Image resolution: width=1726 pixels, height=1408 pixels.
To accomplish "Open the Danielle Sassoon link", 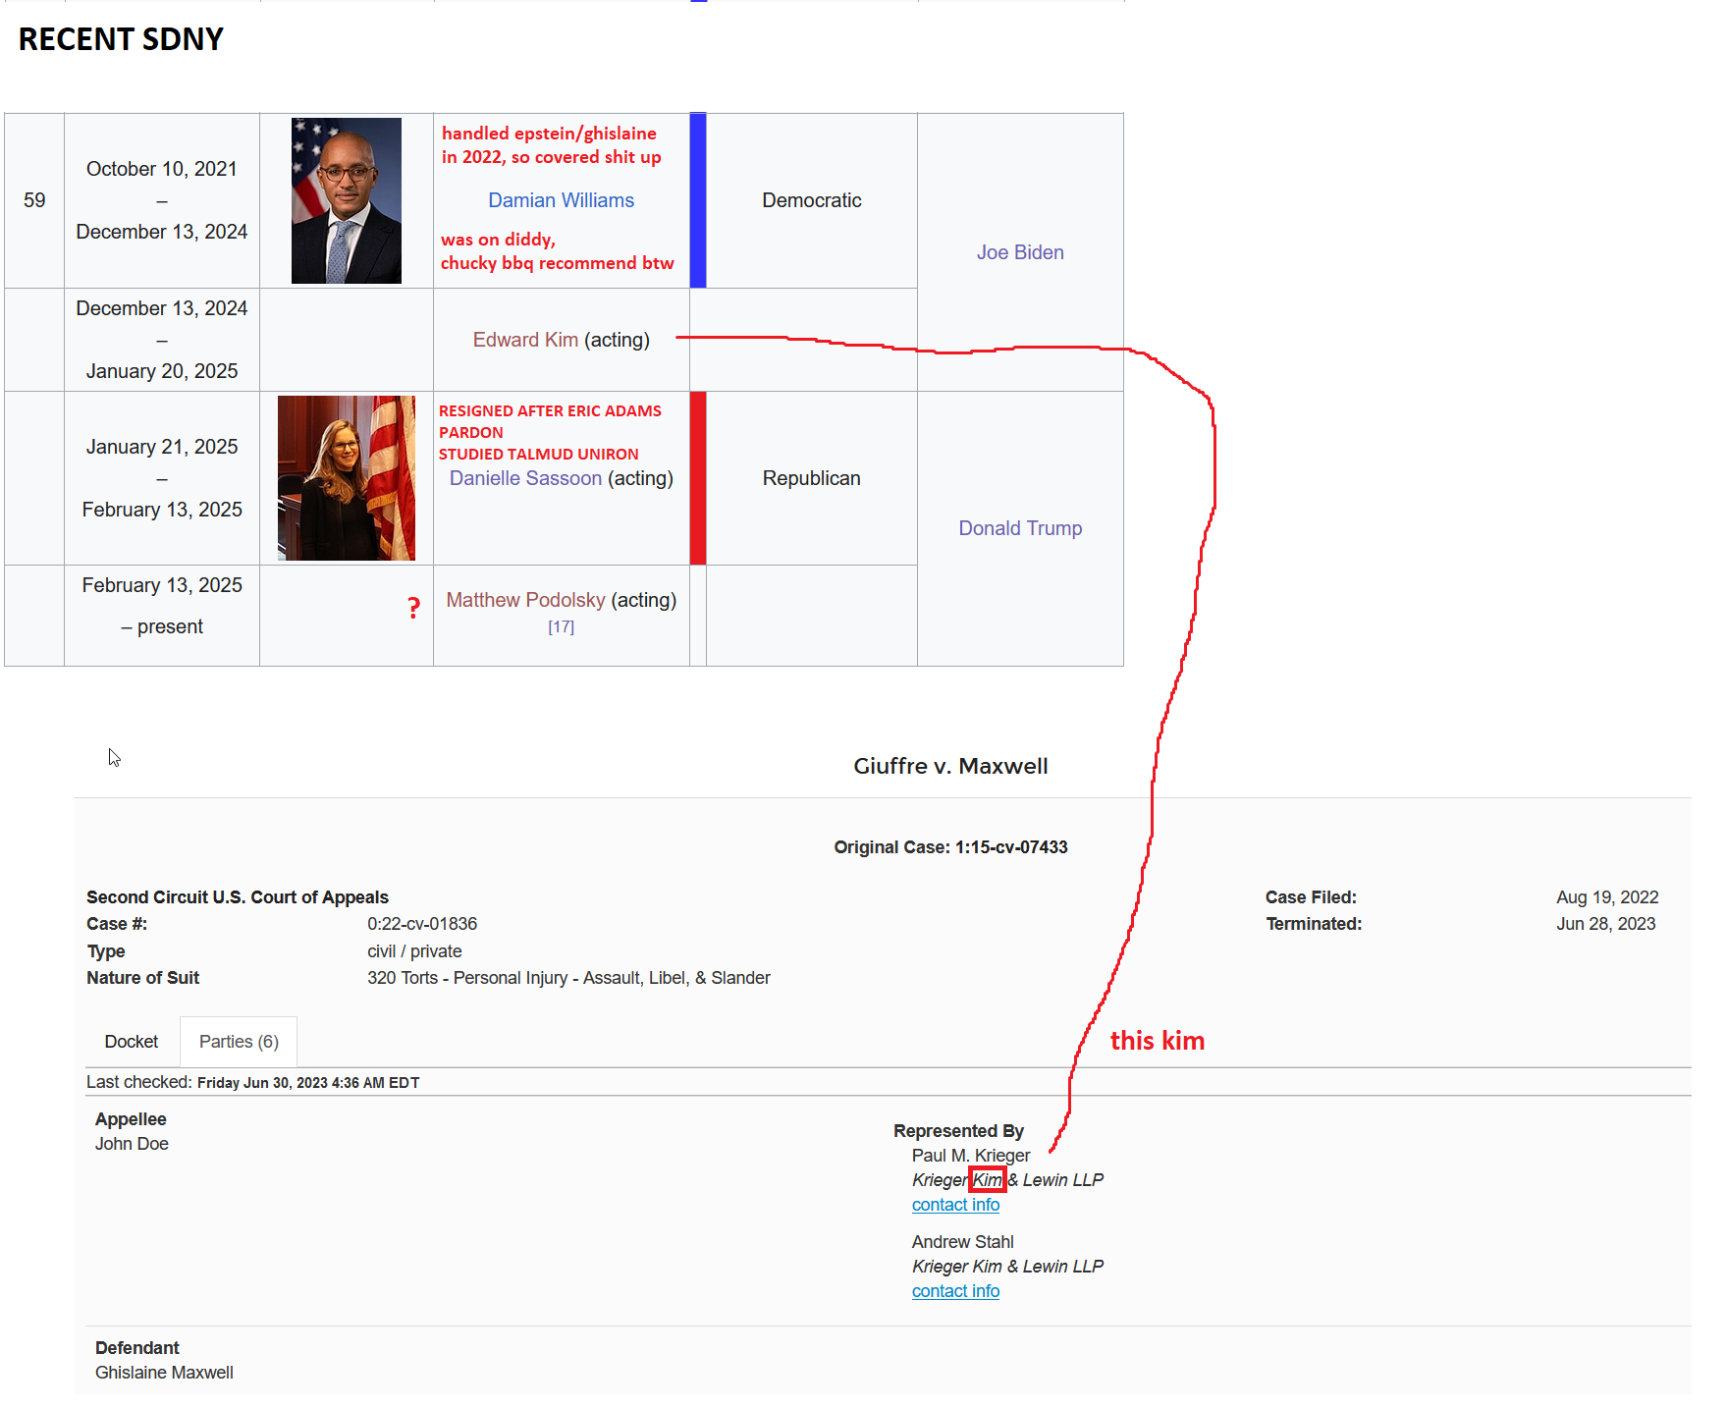I will point(525,478).
